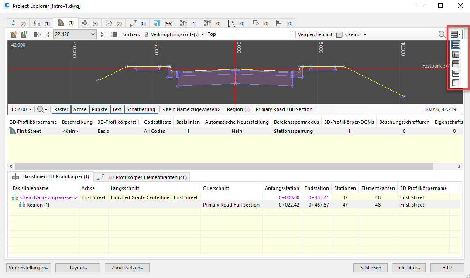
Task: Open the Verknüpfungscode(s) search type dropdown
Action: coord(174,34)
